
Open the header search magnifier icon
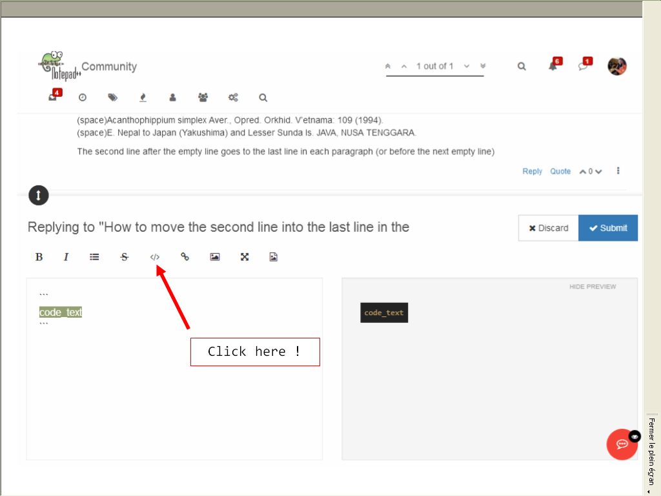pyautogui.click(x=522, y=67)
